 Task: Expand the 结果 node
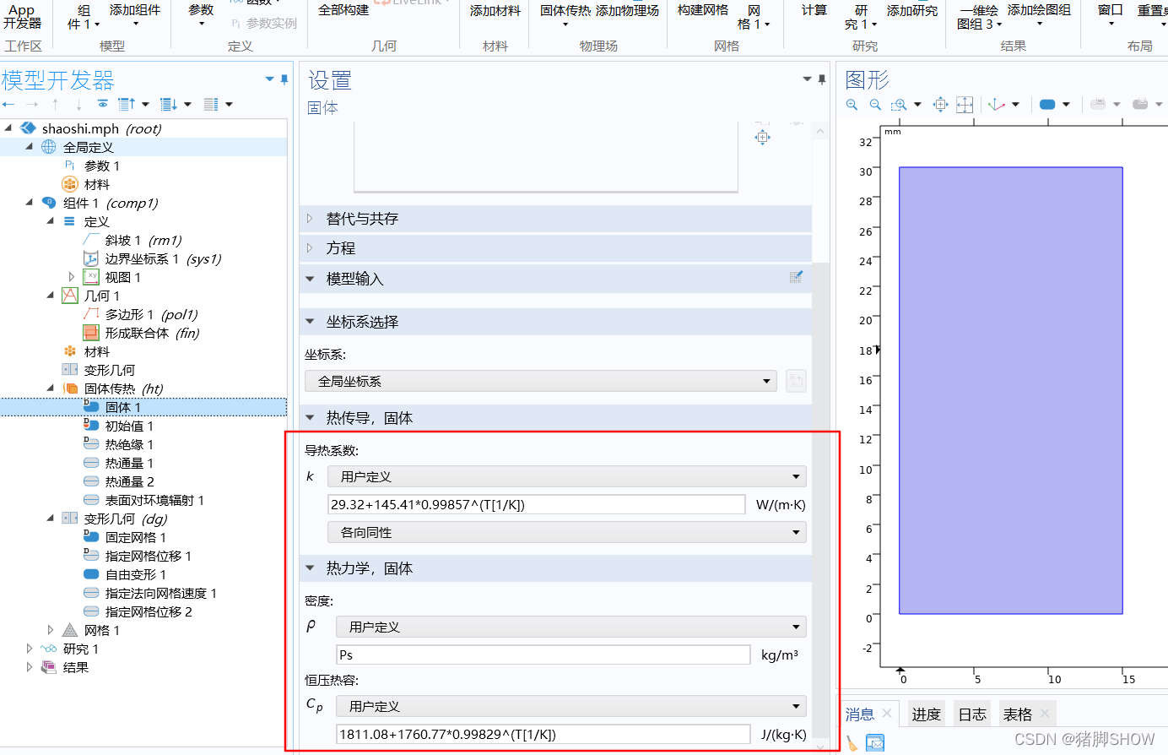pos(30,667)
